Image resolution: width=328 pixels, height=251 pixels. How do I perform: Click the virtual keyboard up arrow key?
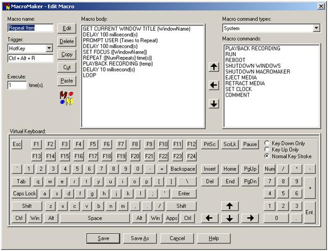[230, 206]
